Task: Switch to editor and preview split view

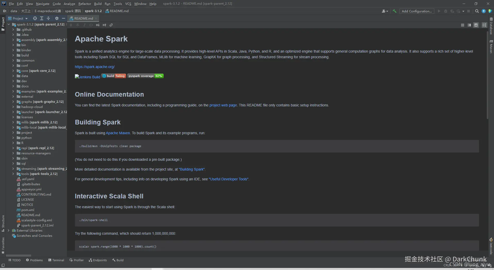Action: coord(469,25)
